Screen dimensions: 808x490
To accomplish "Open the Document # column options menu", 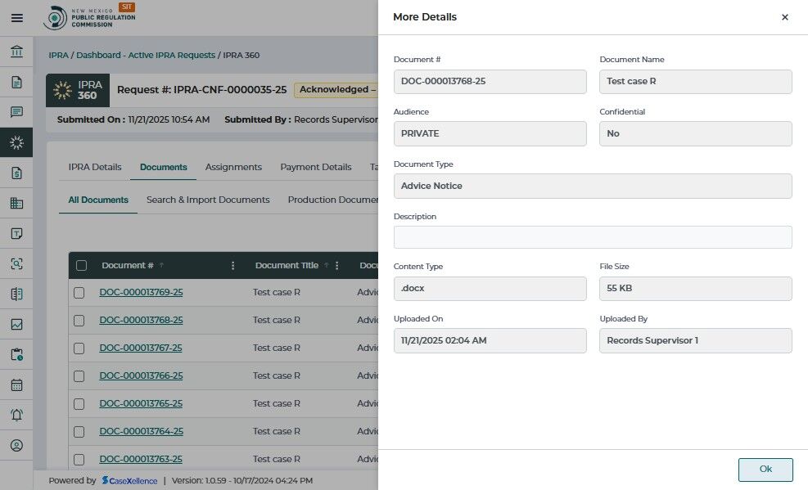I will [x=233, y=265].
